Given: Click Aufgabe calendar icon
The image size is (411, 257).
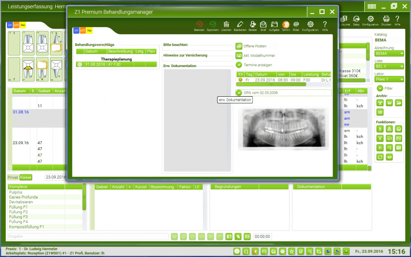Looking at the screenshot, I should coord(274,24).
